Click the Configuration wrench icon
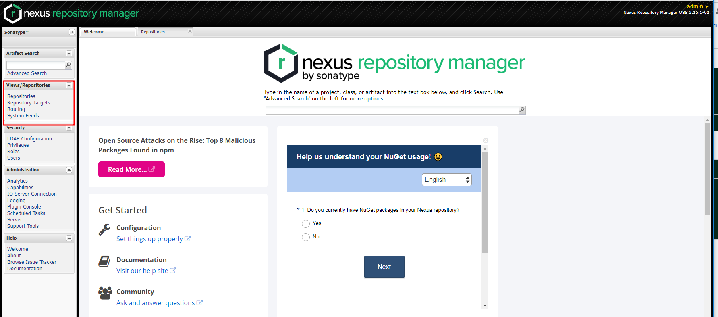 [104, 229]
